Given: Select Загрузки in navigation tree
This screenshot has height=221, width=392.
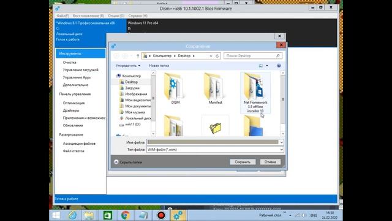Looking at the screenshot, I should click(x=132, y=88).
